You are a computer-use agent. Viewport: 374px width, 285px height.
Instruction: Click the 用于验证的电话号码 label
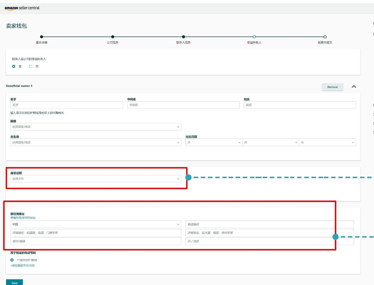[x=23, y=253]
